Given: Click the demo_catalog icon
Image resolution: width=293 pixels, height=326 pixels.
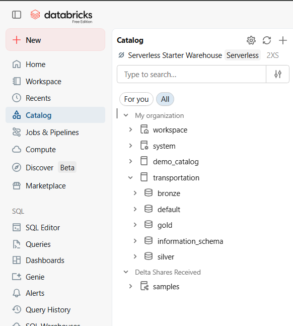Looking at the screenshot, I should coord(144,161).
